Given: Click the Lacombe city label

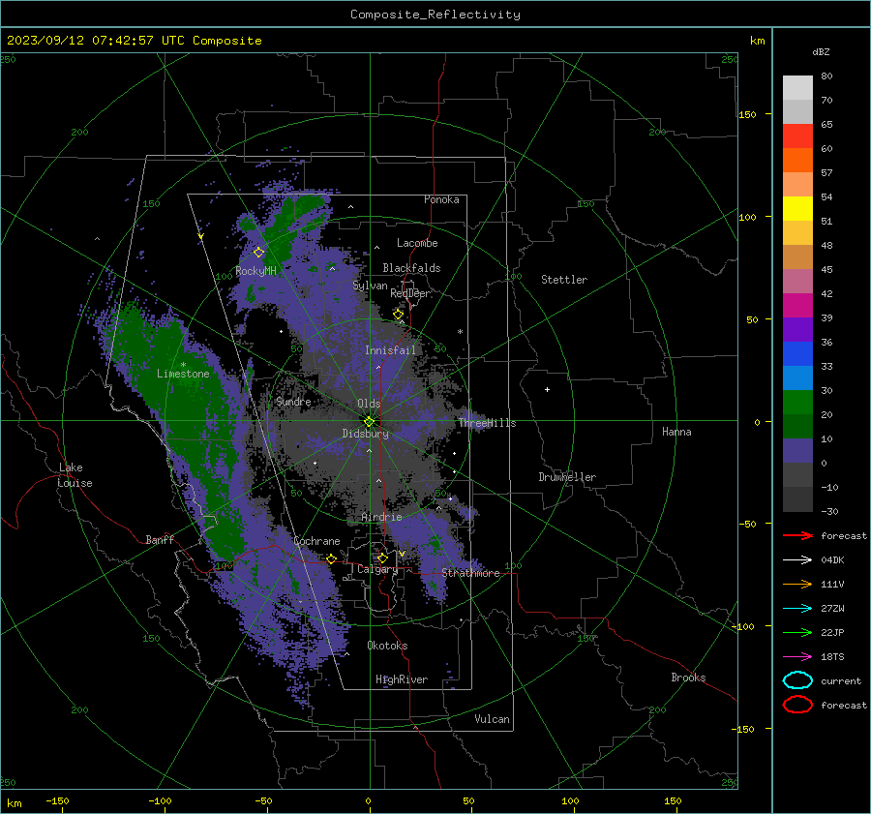Looking at the screenshot, I should coord(417,243).
